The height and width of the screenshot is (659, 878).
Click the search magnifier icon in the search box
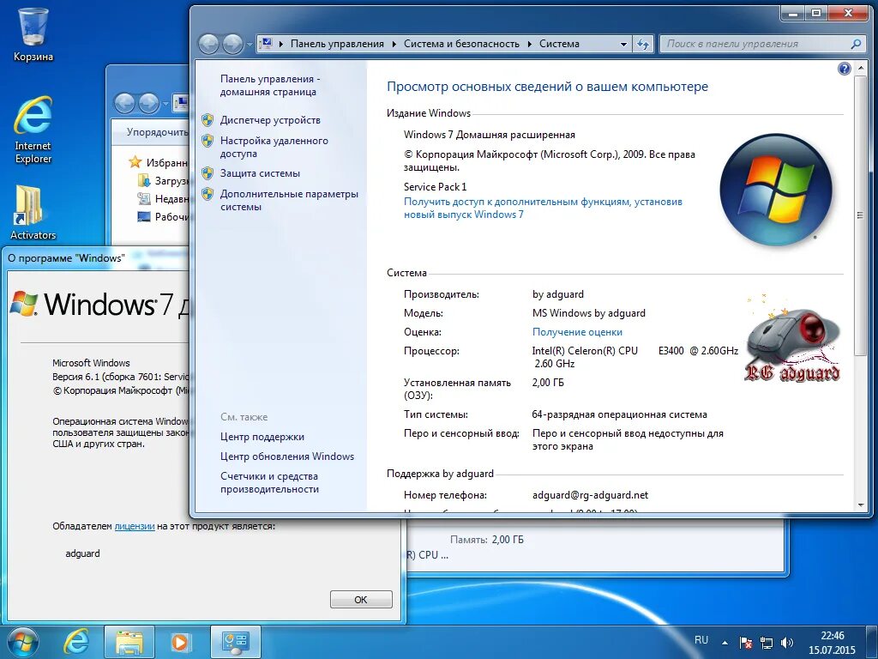pyautogui.click(x=856, y=44)
